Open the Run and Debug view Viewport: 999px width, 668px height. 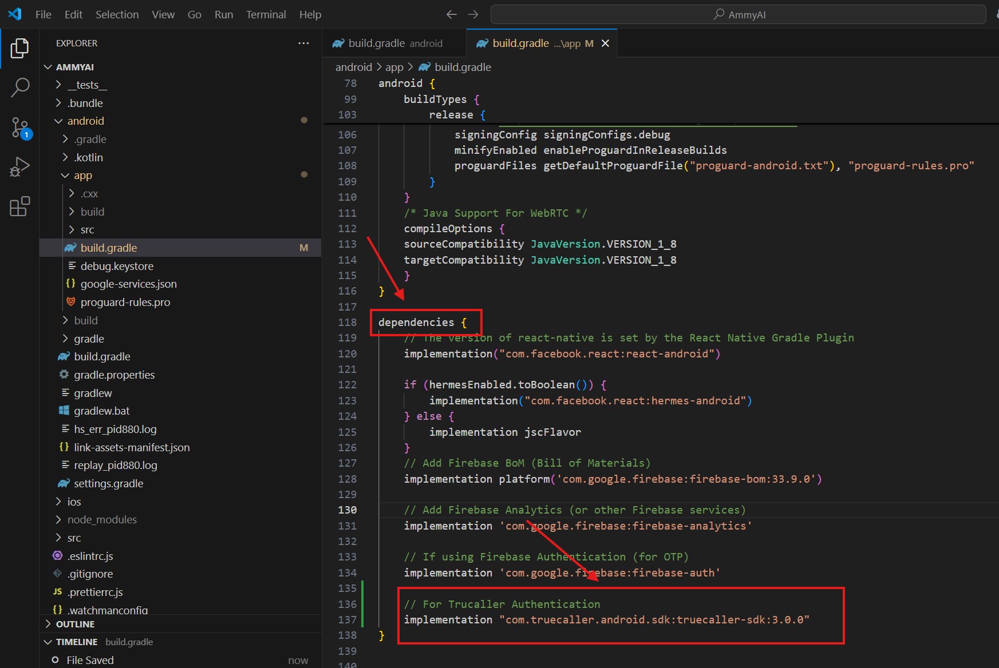pyautogui.click(x=19, y=167)
